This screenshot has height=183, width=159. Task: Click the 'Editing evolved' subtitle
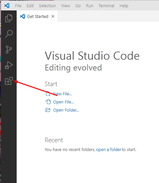coord(73,68)
